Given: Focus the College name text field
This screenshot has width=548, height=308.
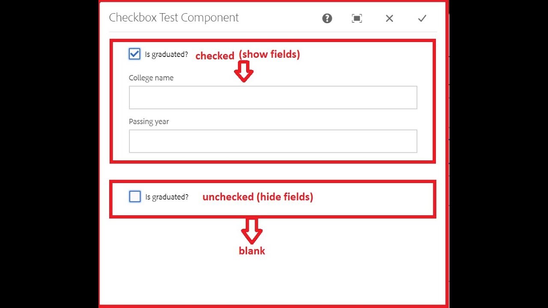Looking at the screenshot, I should coord(273,98).
